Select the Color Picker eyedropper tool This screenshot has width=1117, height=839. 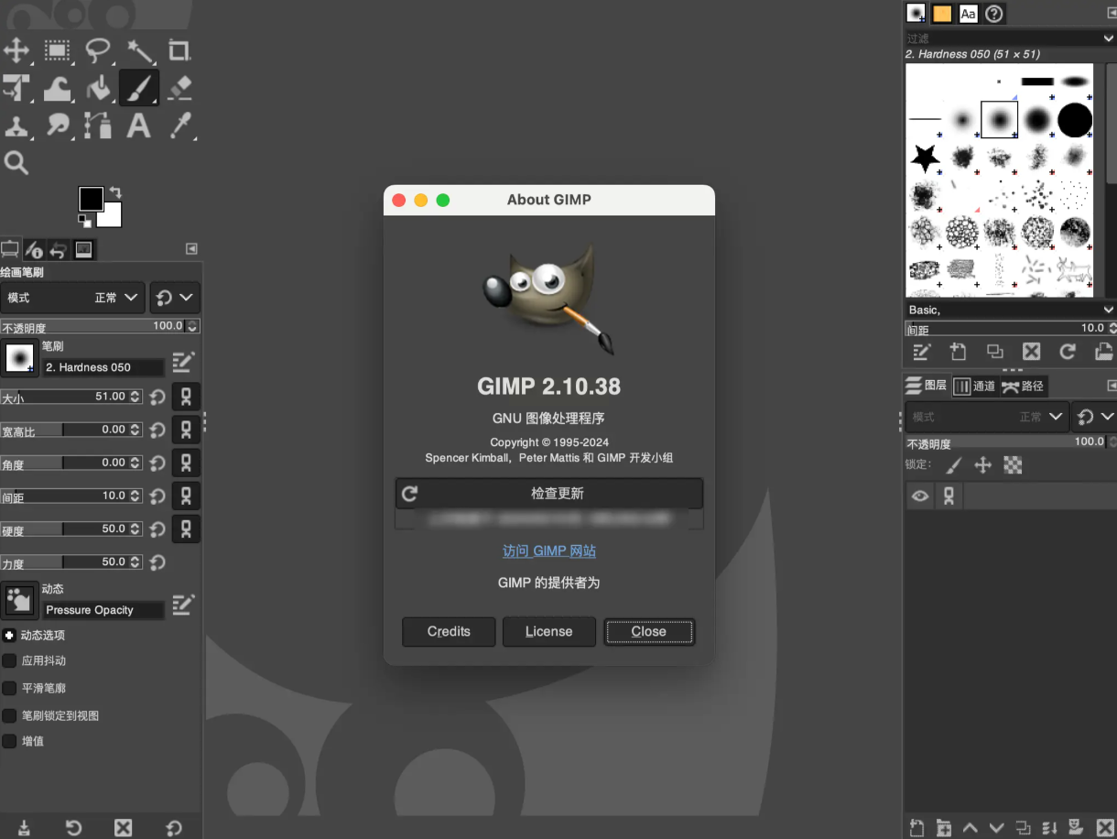pos(179,125)
